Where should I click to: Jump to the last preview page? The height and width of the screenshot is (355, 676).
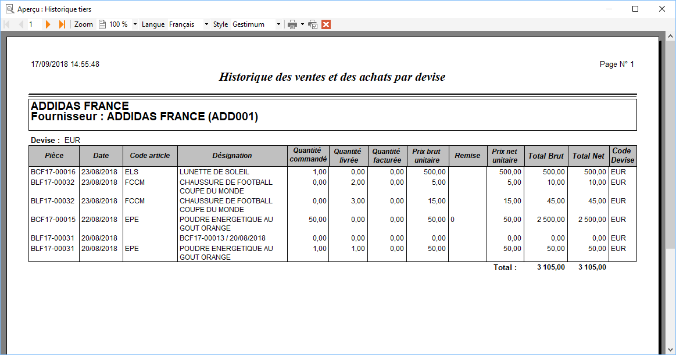coord(62,24)
